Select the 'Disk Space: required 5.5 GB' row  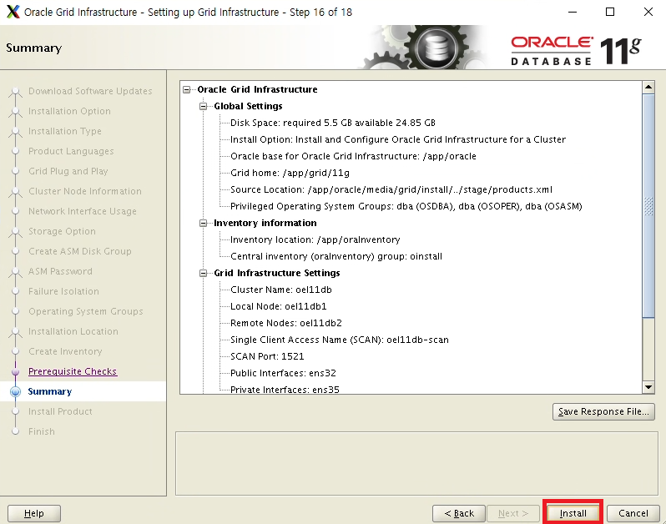332,123
